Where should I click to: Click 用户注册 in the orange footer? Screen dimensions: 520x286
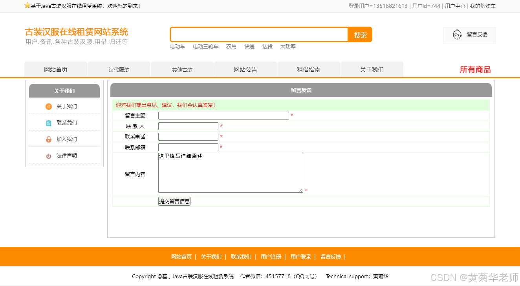[x=271, y=257]
